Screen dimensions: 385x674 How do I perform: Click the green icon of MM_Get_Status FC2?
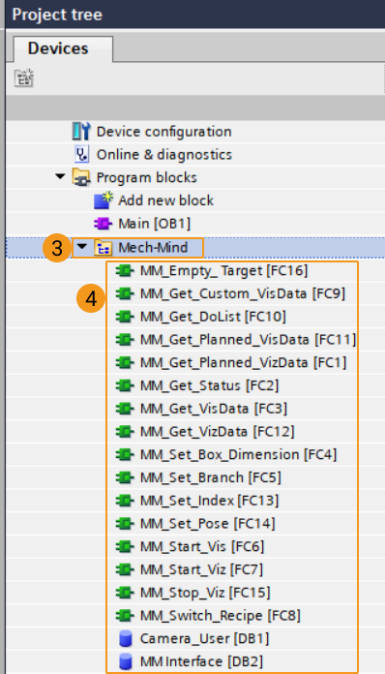click(x=125, y=385)
